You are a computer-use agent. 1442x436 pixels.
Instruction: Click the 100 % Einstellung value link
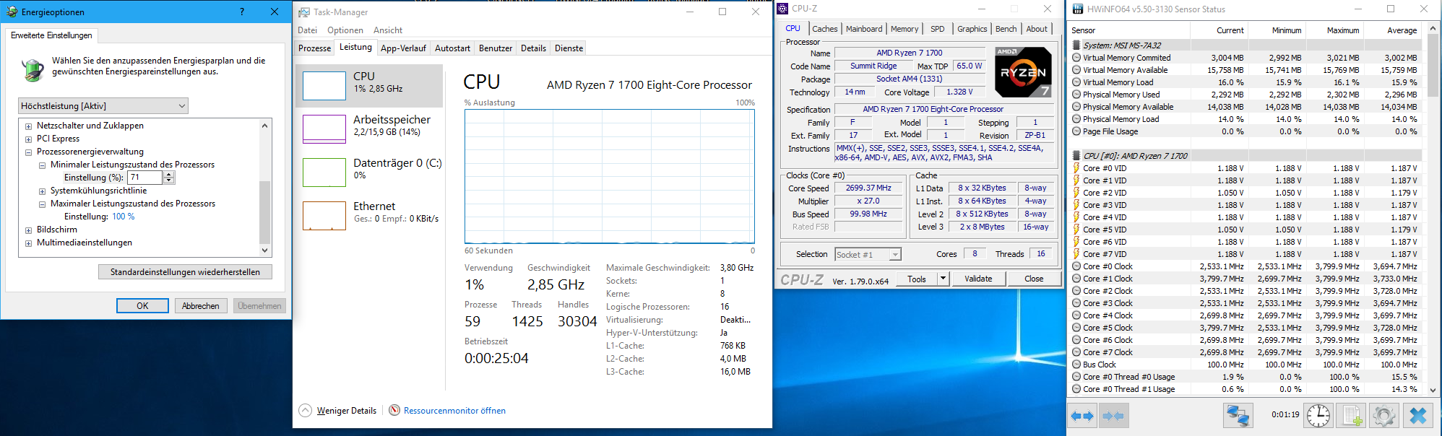[123, 217]
